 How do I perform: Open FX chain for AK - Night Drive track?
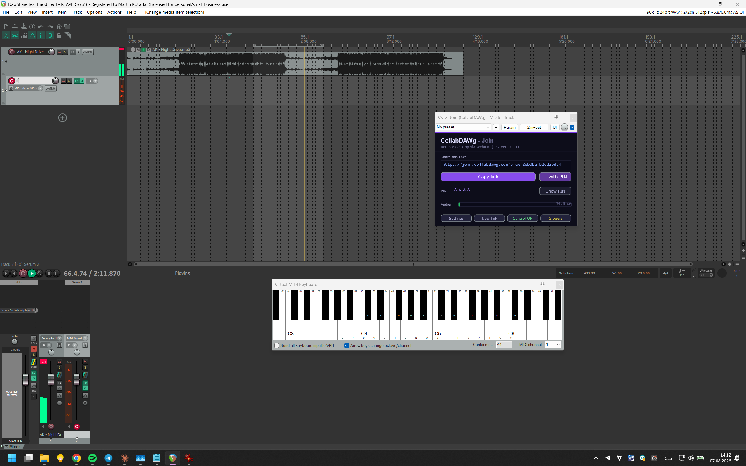(72, 52)
